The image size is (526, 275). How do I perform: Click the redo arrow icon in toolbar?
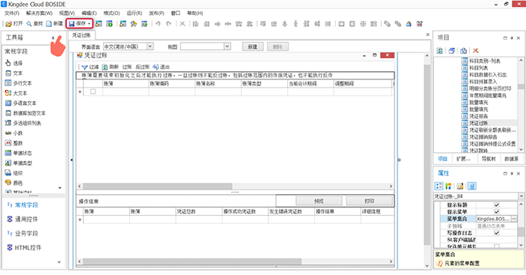point(169,24)
